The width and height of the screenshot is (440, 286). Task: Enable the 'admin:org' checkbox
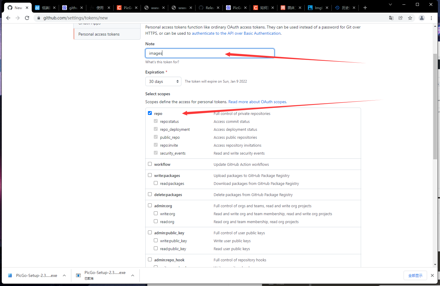pos(150,205)
